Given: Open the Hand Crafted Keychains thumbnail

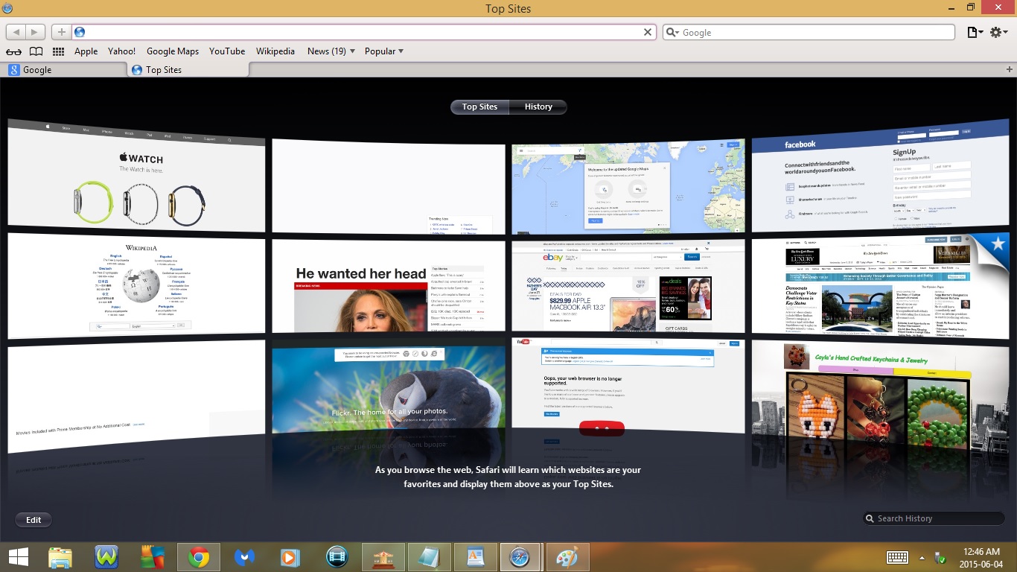Looking at the screenshot, I should coord(880,396).
